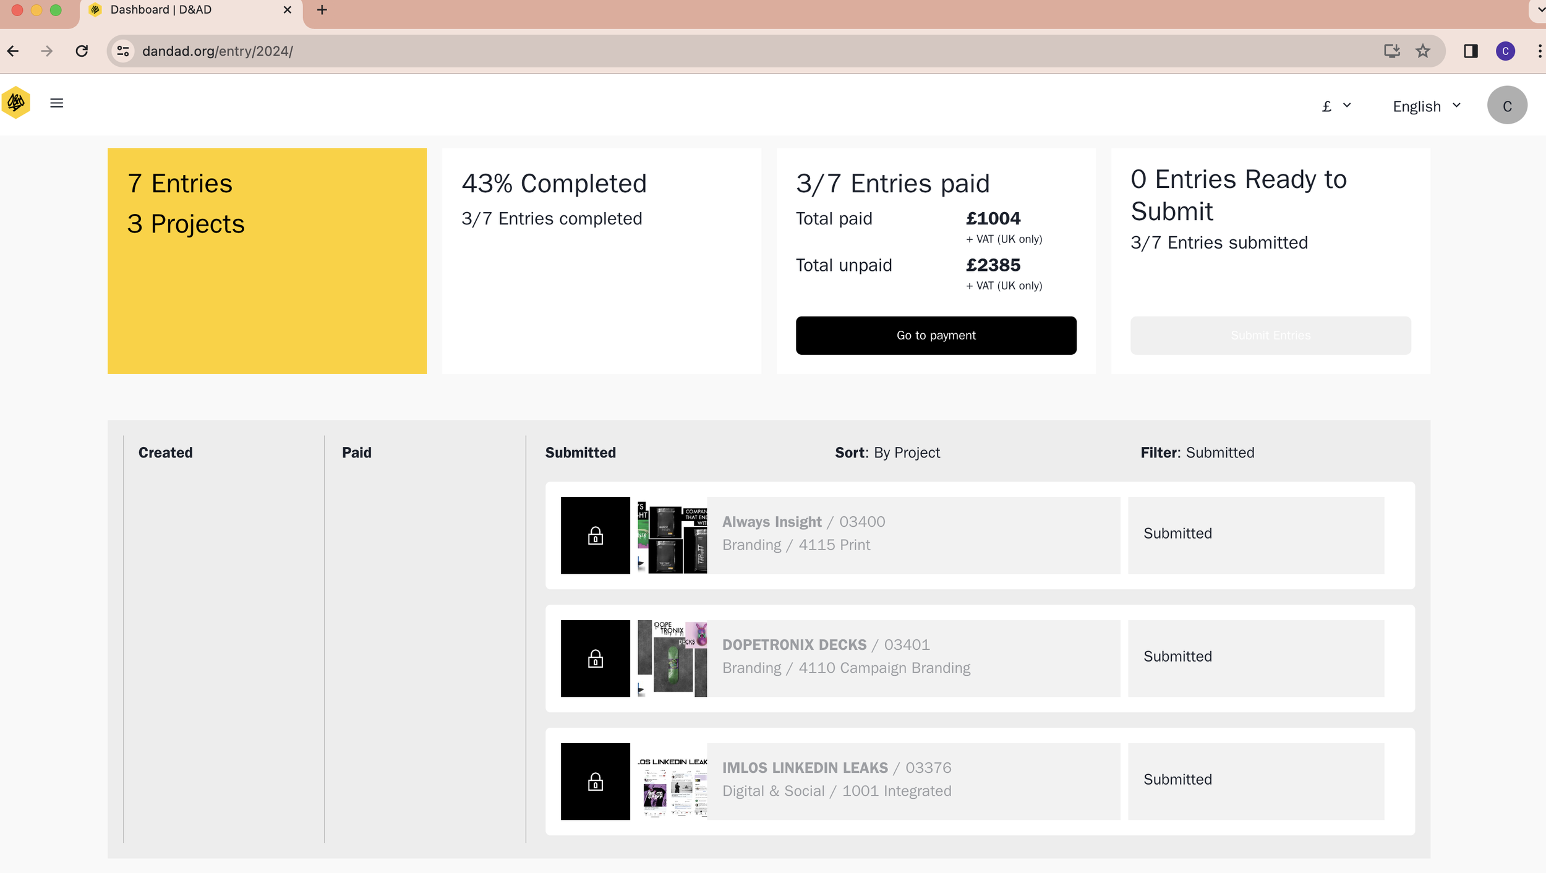The width and height of the screenshot is (1546, 873).
Task: Switch to the Created column tab
Action: [x=165, y=453]
